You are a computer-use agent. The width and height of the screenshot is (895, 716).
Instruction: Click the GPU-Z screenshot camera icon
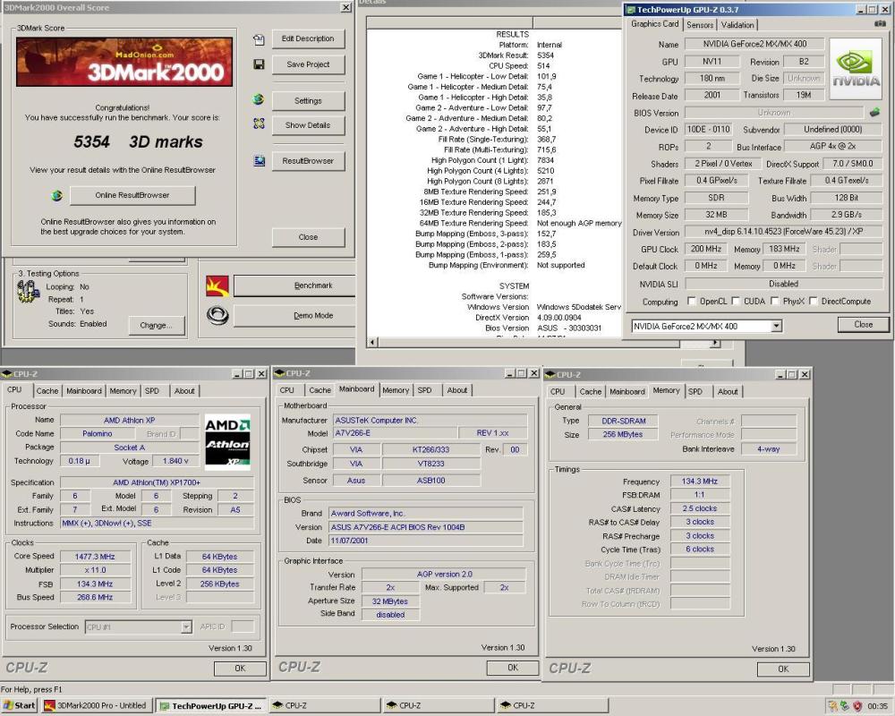[880, 25]
